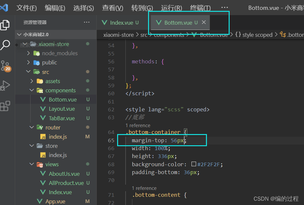Click the braces icon in breadcrumb
Image resolution: width=304 pixels, height=205 pixels.
click(238, 34)
